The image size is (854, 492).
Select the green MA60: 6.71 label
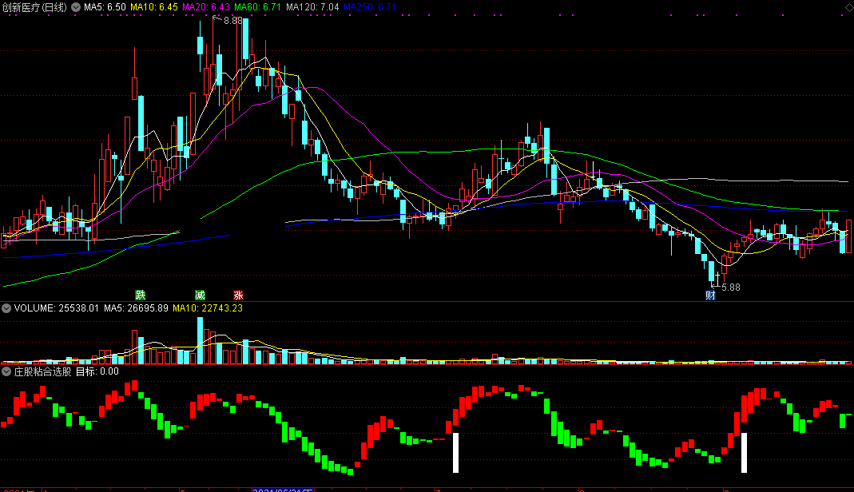tap(257, 7)
